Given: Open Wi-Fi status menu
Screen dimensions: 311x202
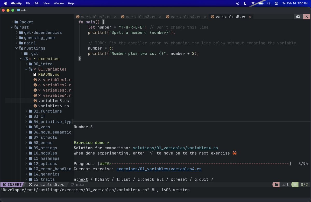Looking at the screenshot, I should tap(253, 3).
